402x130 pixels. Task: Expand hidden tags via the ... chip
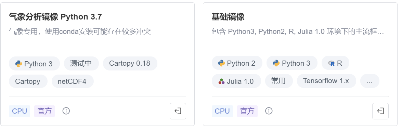click(x=370, y=81)
